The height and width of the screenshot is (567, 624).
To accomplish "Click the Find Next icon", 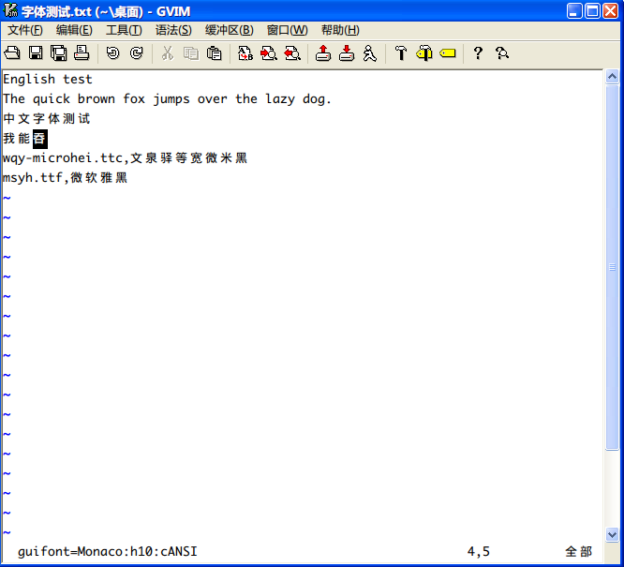I will [x=269, y=53].
